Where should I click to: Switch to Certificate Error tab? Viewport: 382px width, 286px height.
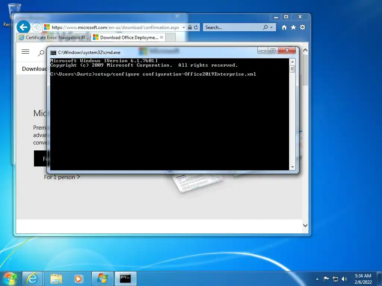[x=54, y=38]
